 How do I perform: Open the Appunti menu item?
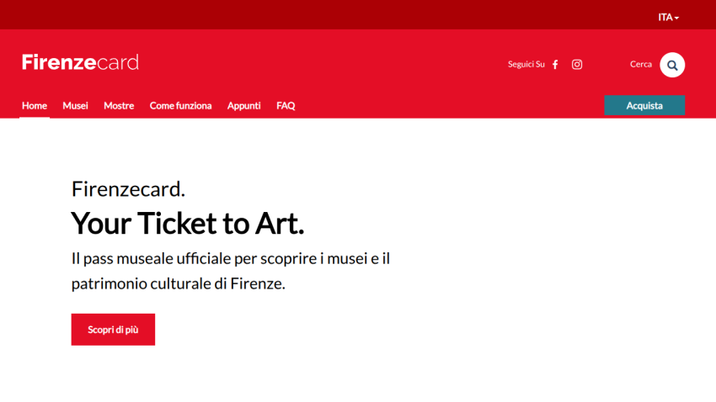click(x=243, y=106)
